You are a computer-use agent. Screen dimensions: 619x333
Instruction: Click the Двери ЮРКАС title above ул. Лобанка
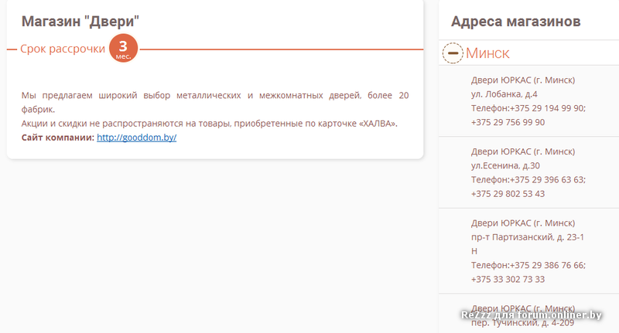pos(523,80)
